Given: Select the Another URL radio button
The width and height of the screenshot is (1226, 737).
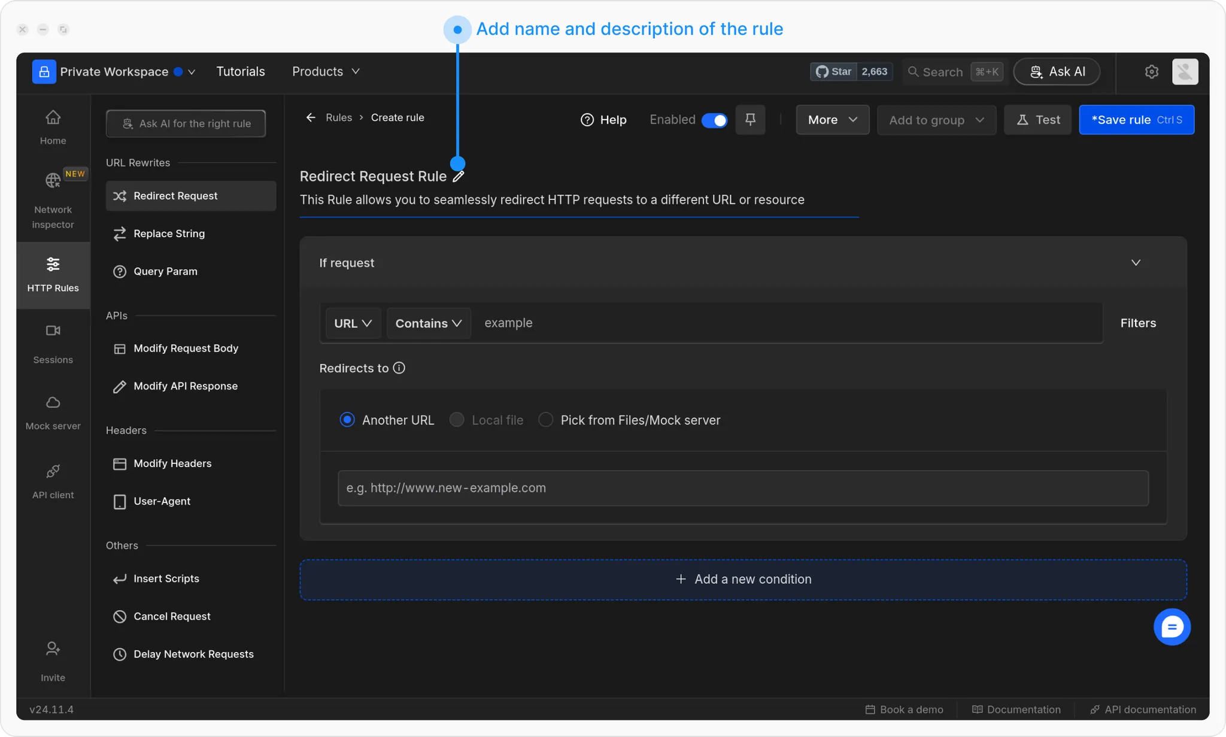Looking at the screenshot, I should pos(347,420).
